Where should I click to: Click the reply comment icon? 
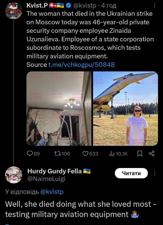pyautogui.click(x=30, y=154)
